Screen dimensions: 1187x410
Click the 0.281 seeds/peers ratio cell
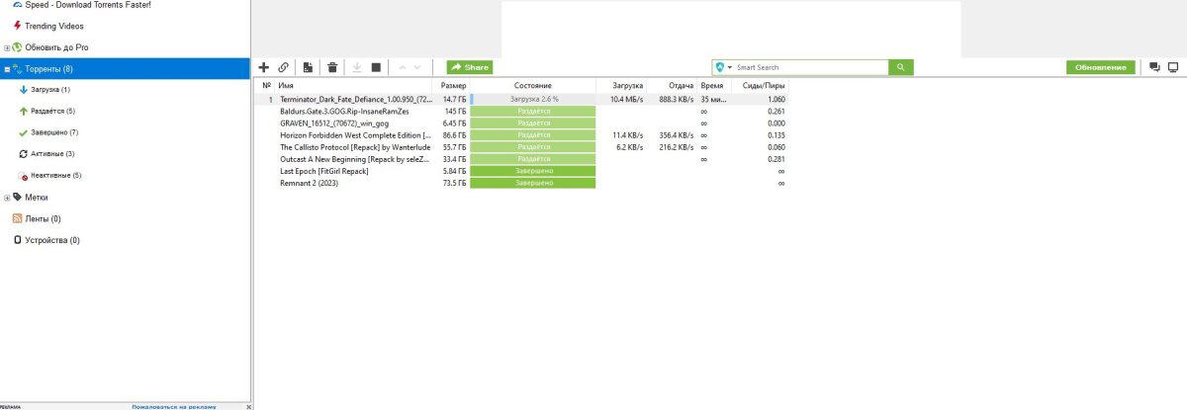pos(776,159)
